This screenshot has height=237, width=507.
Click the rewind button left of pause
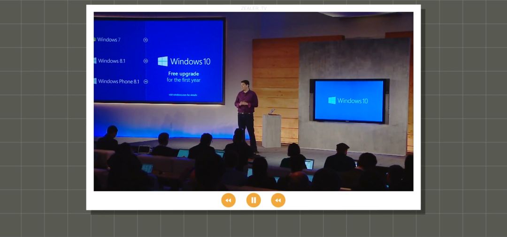[x=228, y=200]
